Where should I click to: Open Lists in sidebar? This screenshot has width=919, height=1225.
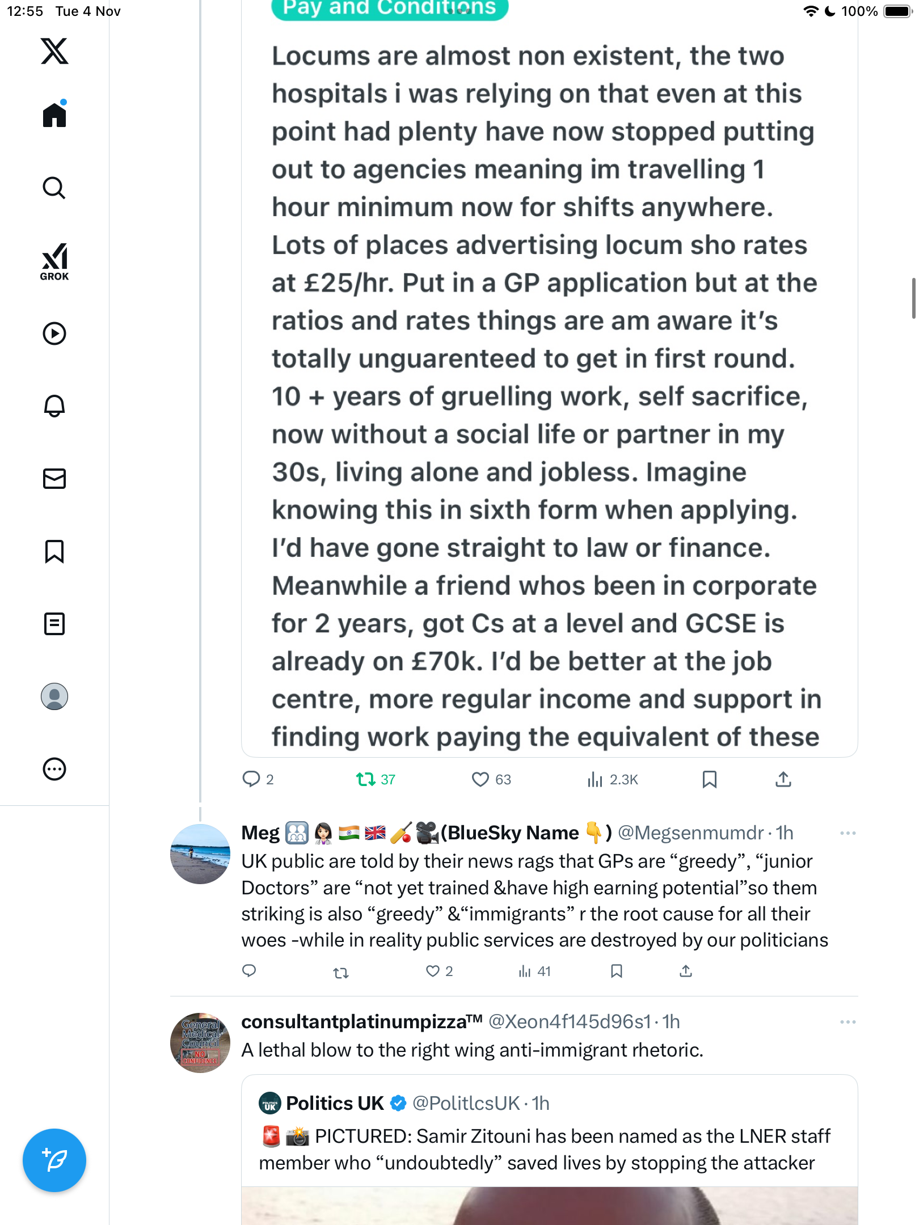click(x=54, y=624)
